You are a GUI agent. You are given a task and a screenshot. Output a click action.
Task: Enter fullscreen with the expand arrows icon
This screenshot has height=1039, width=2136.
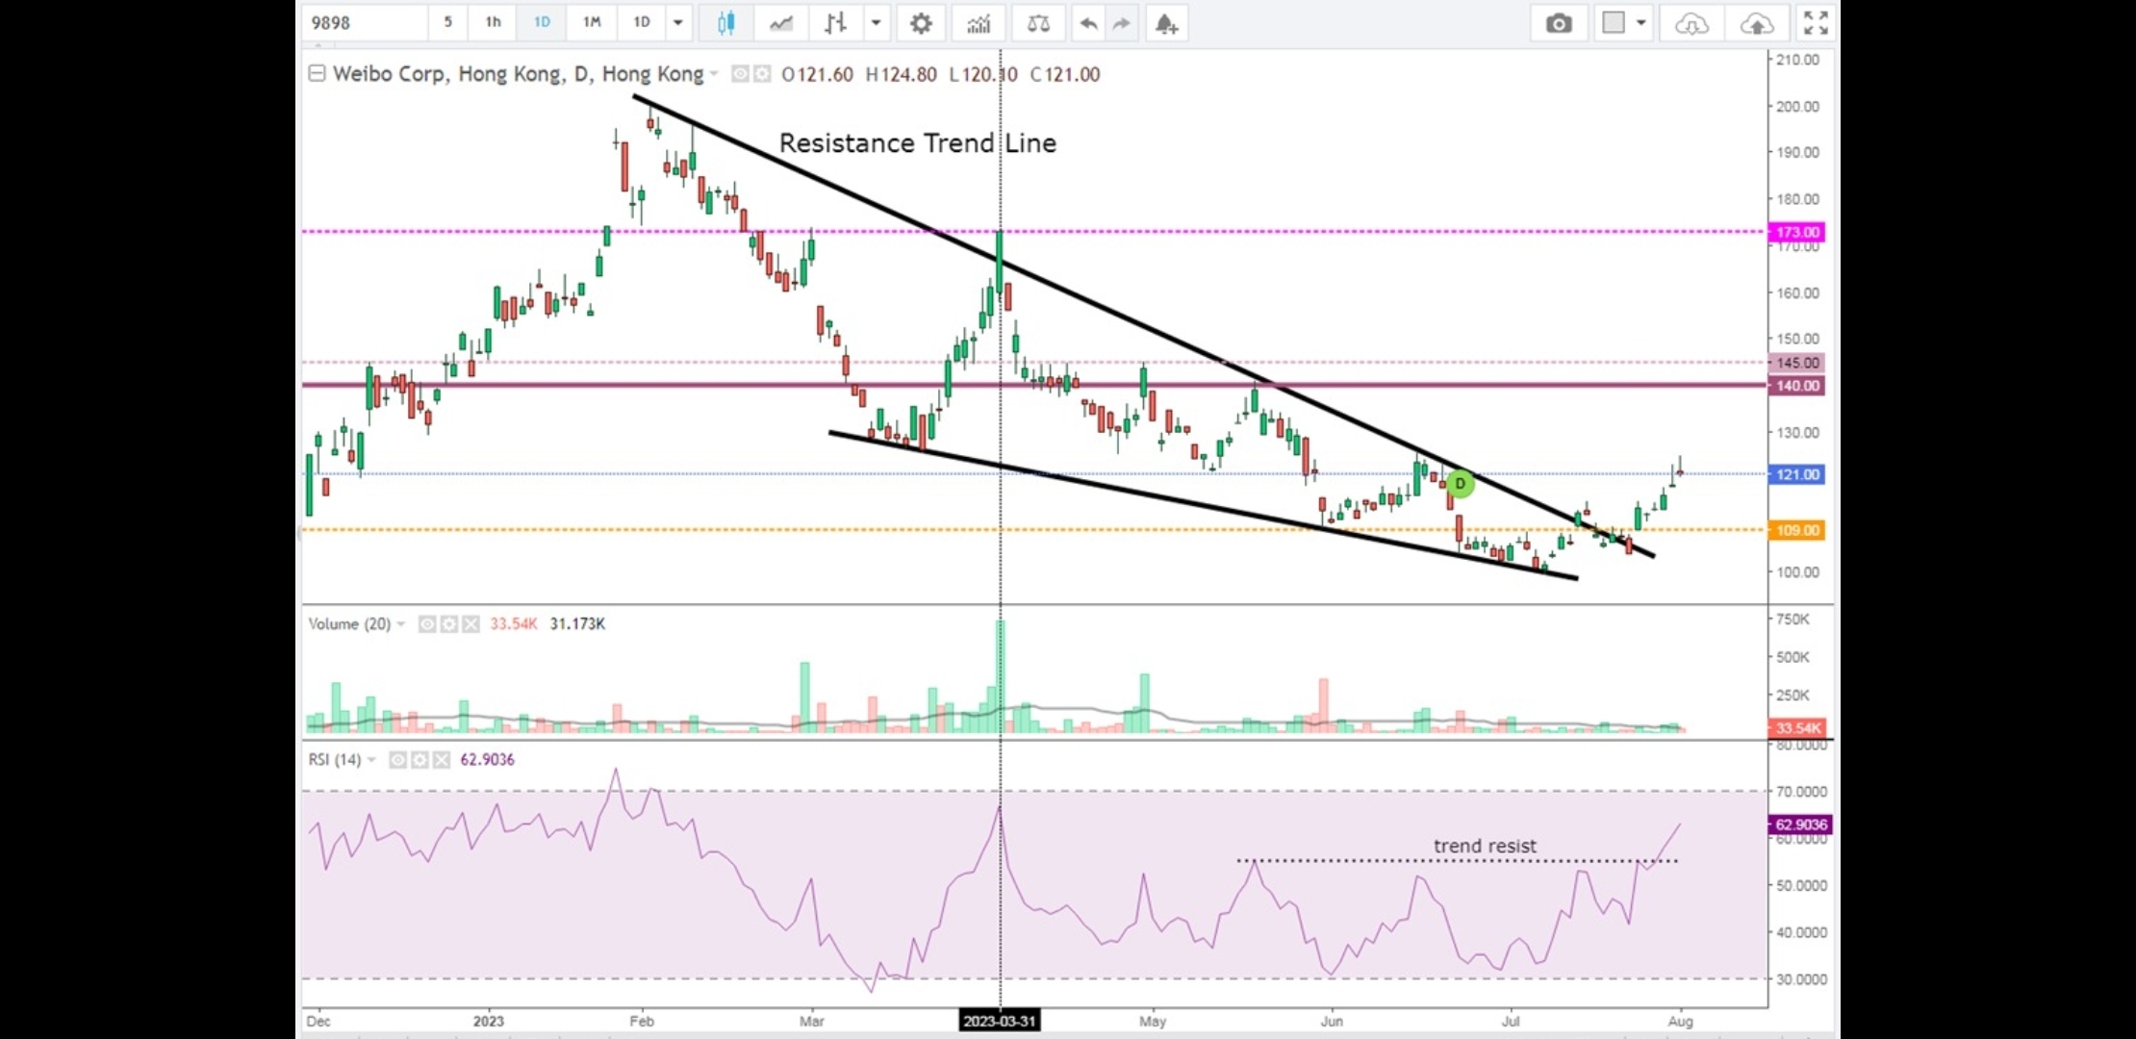click(x=1815, y=23)
